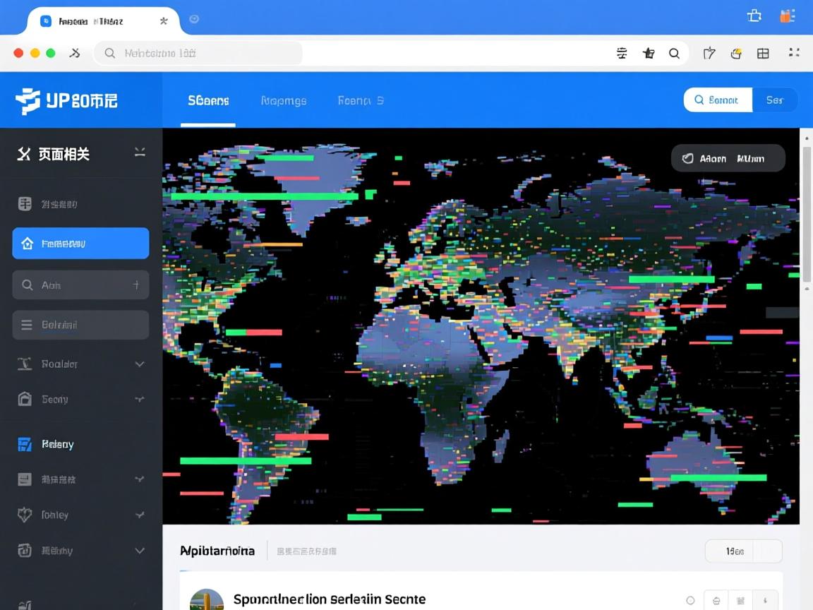Click the extensions icon at top-right of tab bar
813x610 pixels.
(754, 16)
